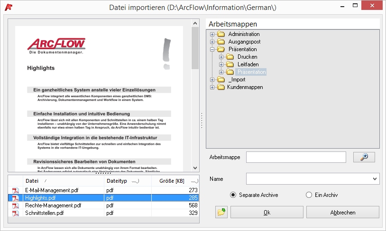
Task: Select the Ein Archiv radio button
Action: point(309,195)
